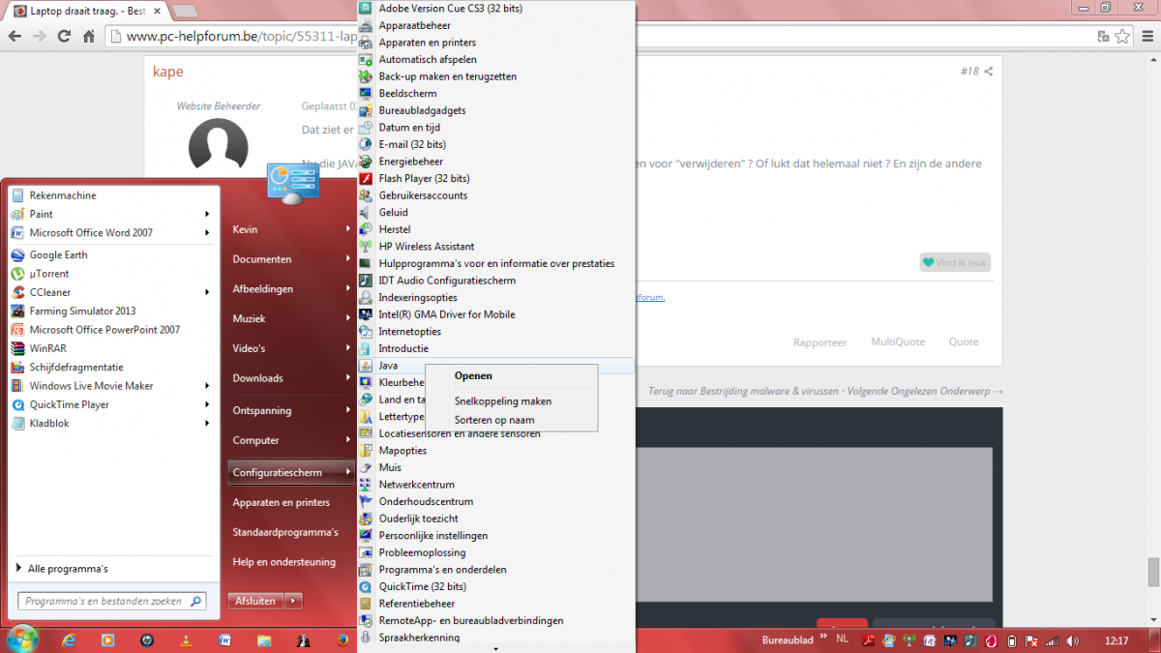Expand the CCleaner submenu arrow
1161x653 pixels.
[x=207, y=292]
